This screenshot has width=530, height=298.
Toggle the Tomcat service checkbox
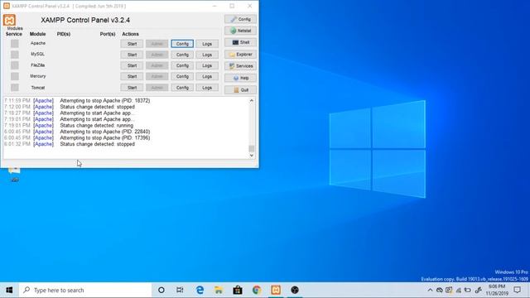tap(15, 88)
